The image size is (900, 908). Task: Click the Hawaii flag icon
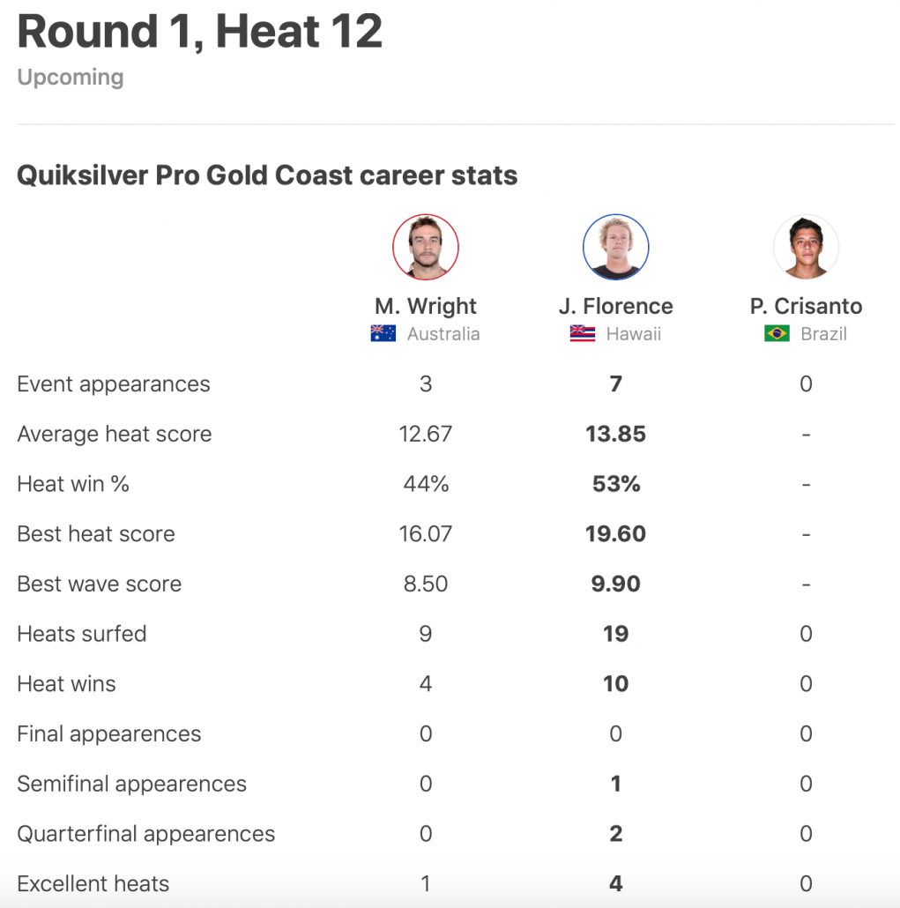[583, 334]
